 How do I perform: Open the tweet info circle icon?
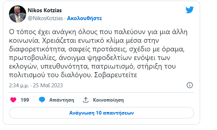pyautogui.click(x=190, y=85)
